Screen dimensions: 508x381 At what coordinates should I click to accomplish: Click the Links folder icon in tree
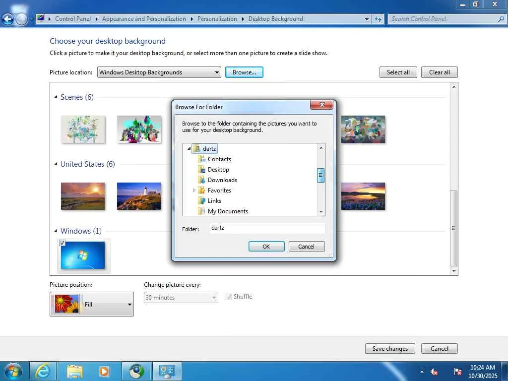(x=201, y=200)
